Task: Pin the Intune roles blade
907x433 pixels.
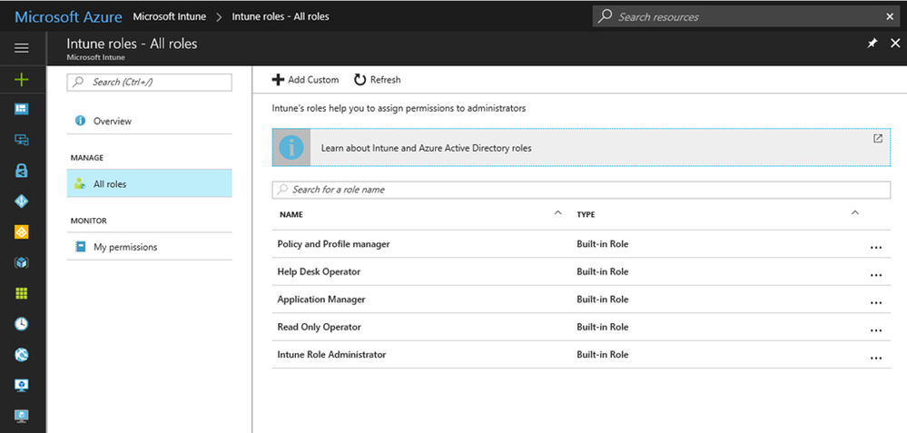Action: point(872,44)
